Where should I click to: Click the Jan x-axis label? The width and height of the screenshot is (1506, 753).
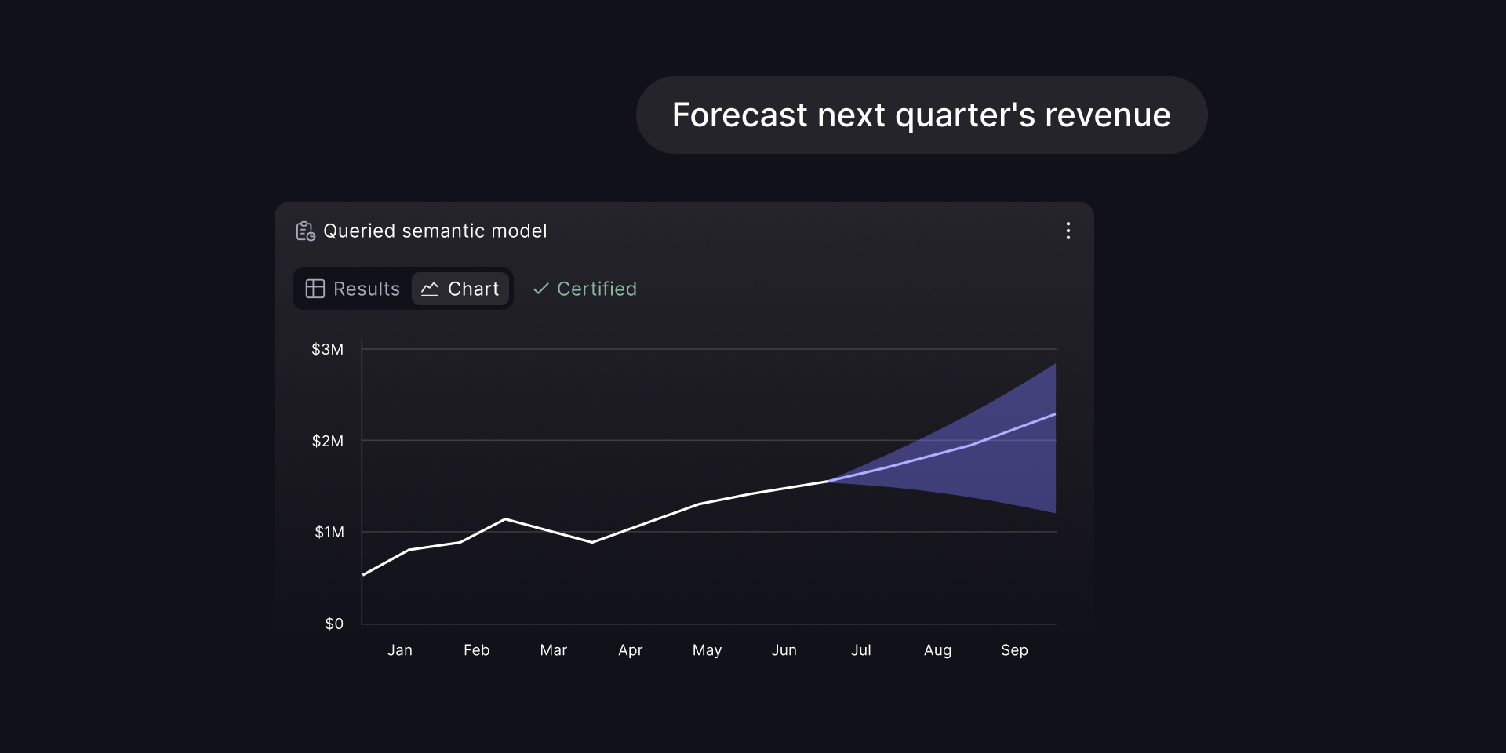pos(400,649)
